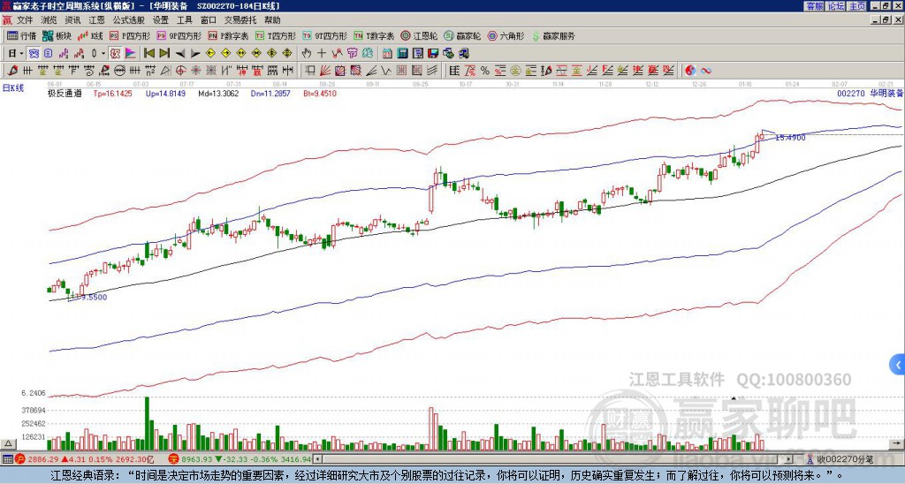Viewport: 905px width, 484px height.
Task: Open the 赢家轮 wheel tool
Action: pyautogui.click(x=462, y=35)
